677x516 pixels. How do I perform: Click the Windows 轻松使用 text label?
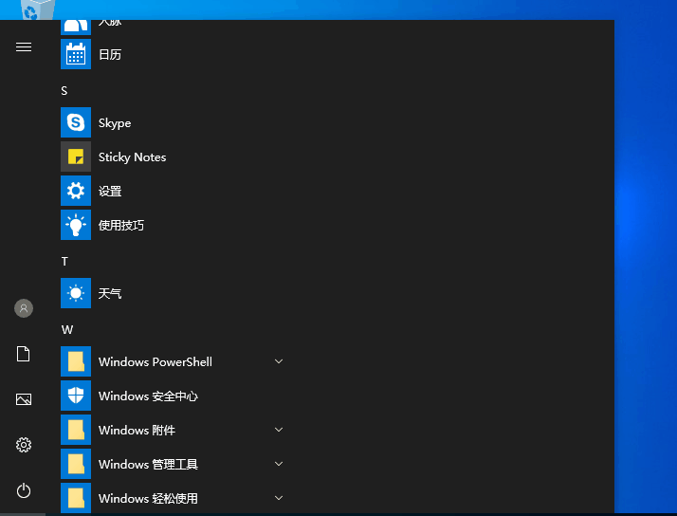point(148,498)
